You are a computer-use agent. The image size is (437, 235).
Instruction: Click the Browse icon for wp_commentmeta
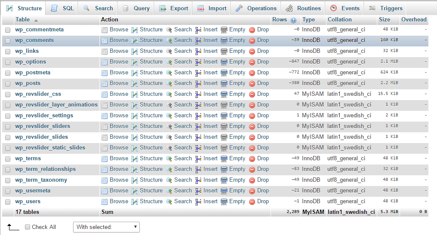(x=105, y=30)
